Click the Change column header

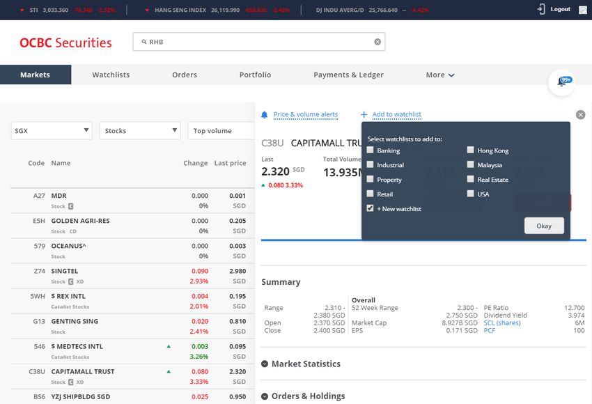click(x=196, y=163)
